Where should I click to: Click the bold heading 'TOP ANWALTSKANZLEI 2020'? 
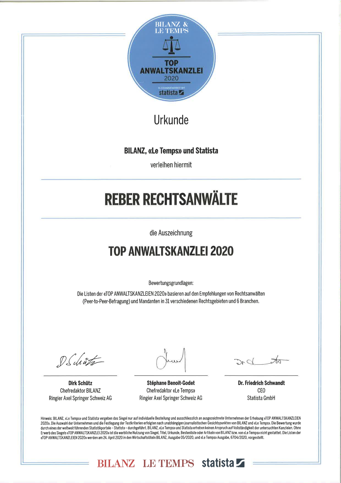click(x=171, y=251)
